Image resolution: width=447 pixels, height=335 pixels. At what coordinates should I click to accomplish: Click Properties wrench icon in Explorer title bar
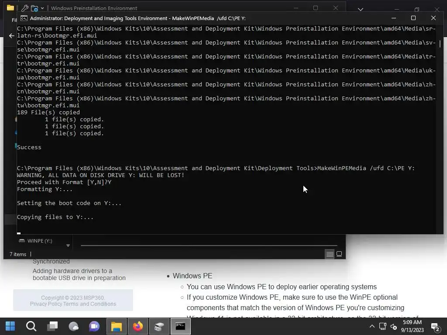click(25, 8)
